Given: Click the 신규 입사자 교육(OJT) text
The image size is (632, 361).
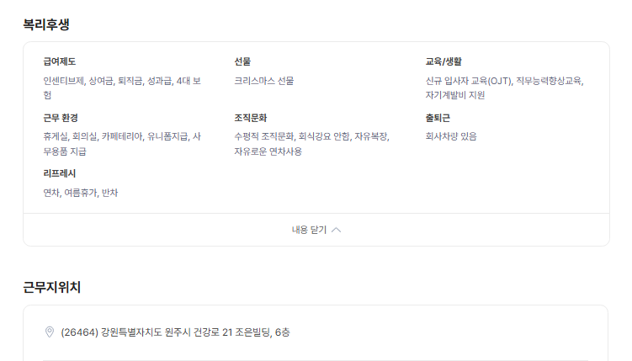Looking at the screenshot, I should click(x=469, y=81).
